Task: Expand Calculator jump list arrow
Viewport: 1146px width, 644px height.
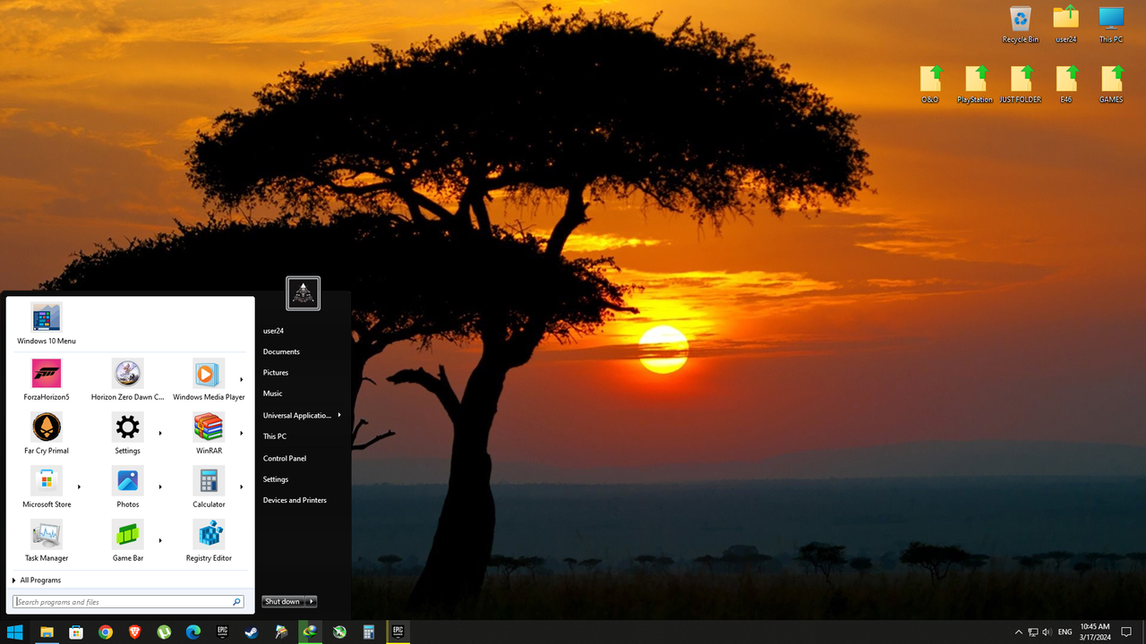Action: tap(242, 487)
